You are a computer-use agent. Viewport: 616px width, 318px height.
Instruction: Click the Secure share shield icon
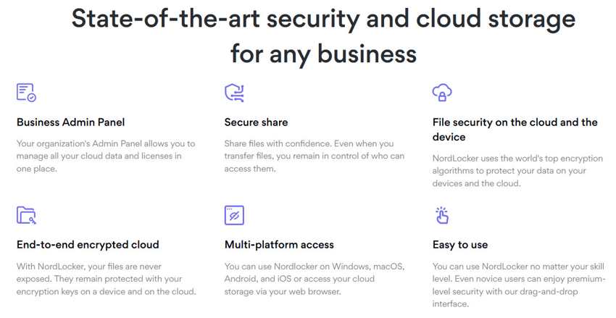coord(234,93)
